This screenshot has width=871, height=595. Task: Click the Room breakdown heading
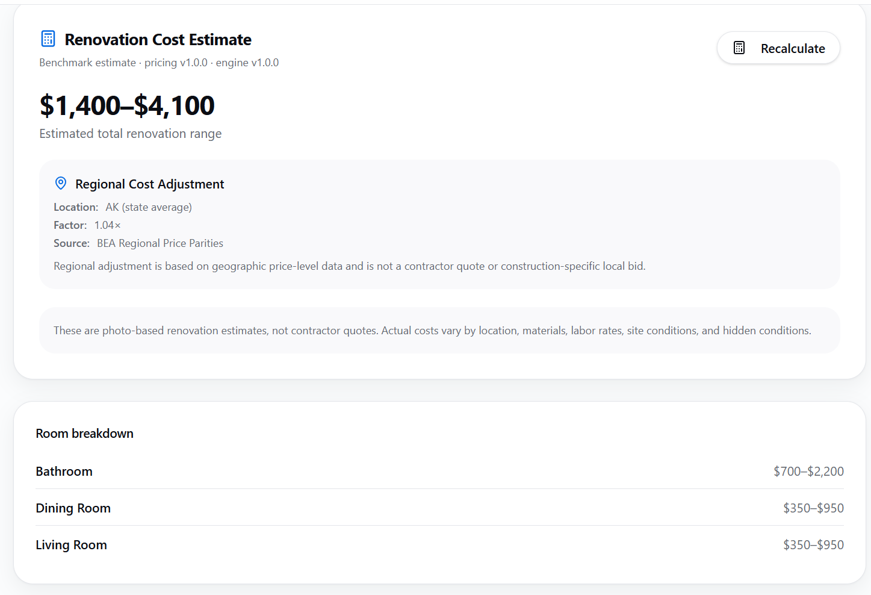click(85, 434)
